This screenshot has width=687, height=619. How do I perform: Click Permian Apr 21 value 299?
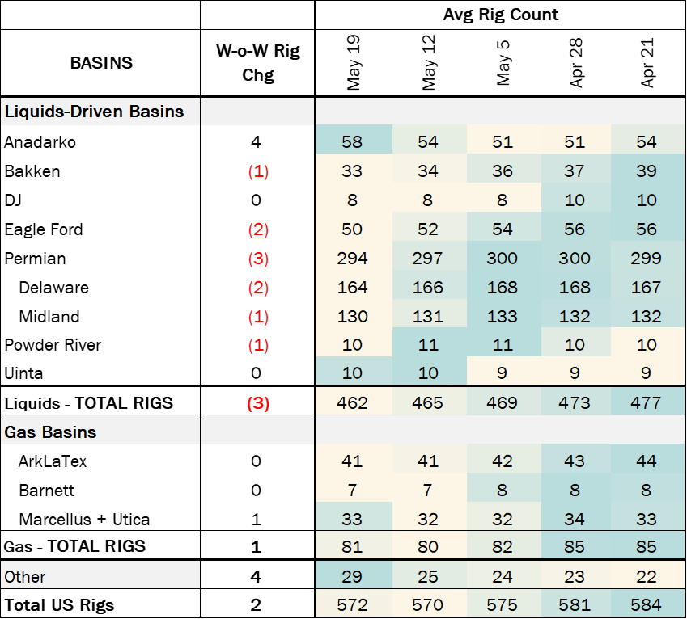(647, 259)
